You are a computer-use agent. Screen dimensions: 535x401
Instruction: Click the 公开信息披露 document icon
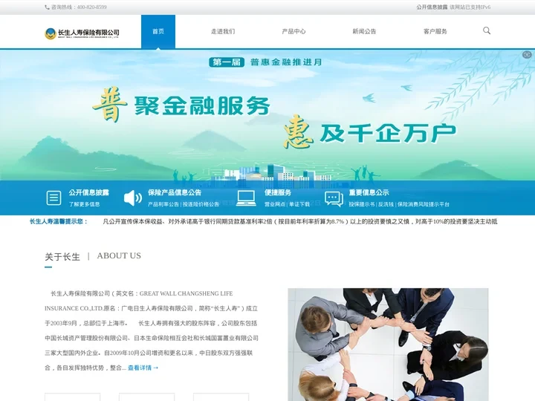53,198
